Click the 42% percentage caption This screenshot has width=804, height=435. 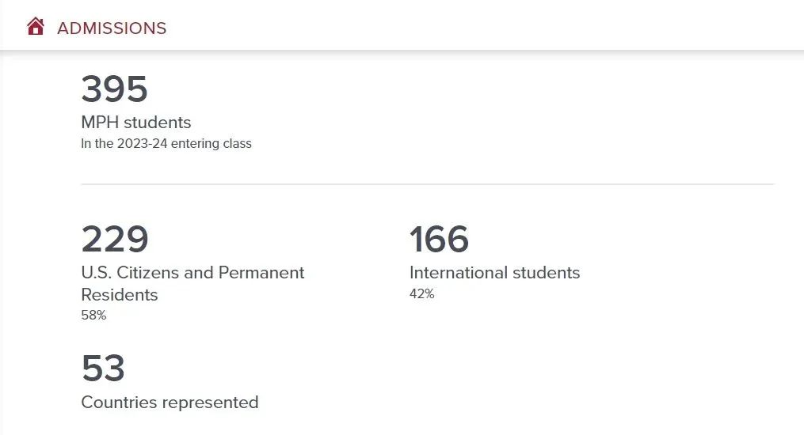pos(421,294)
